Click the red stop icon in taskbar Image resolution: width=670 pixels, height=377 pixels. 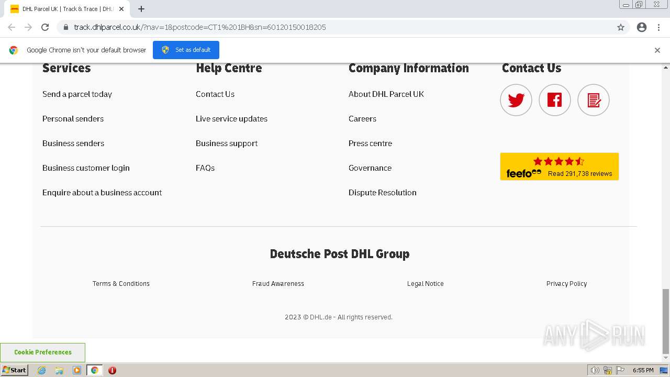tap(112, 370)
